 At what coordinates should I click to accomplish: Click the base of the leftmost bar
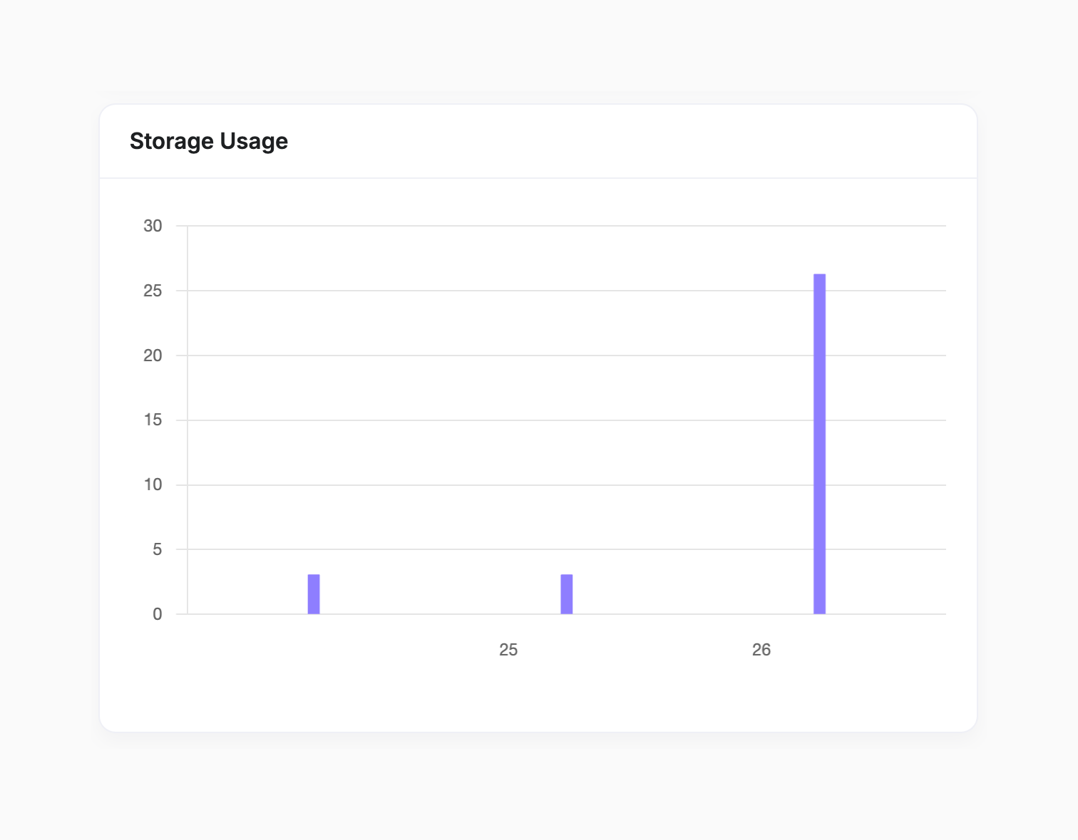(314, 612)
